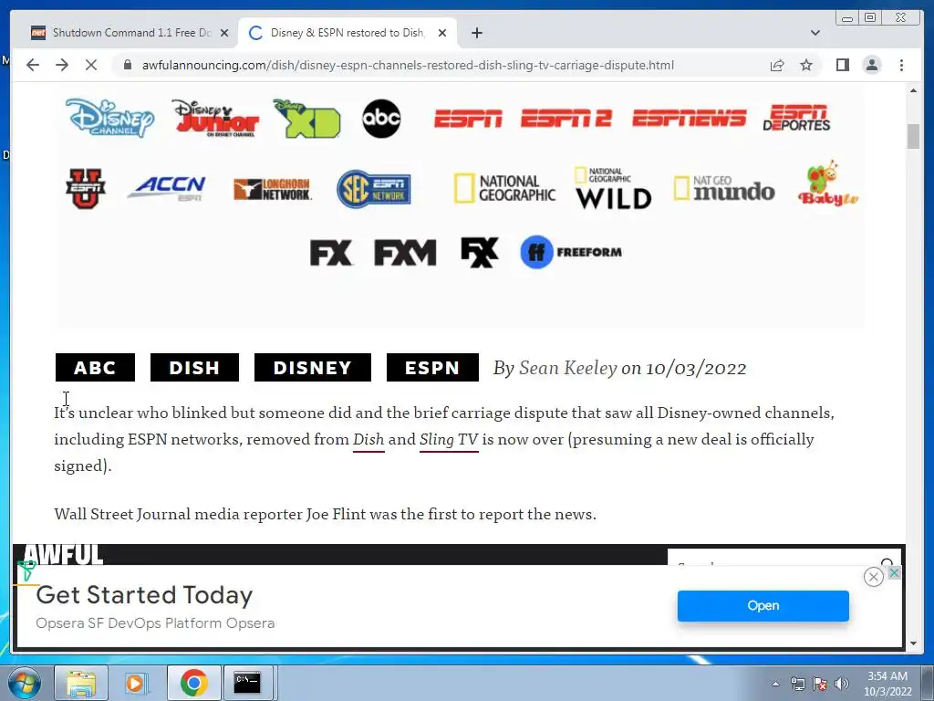Click the address bar URL field
The image size is (934, 701).
coord(408,65)
